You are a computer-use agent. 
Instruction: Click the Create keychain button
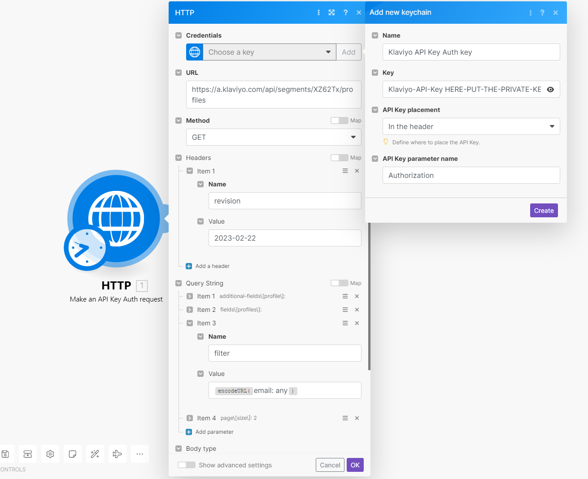tap(544, 211)
